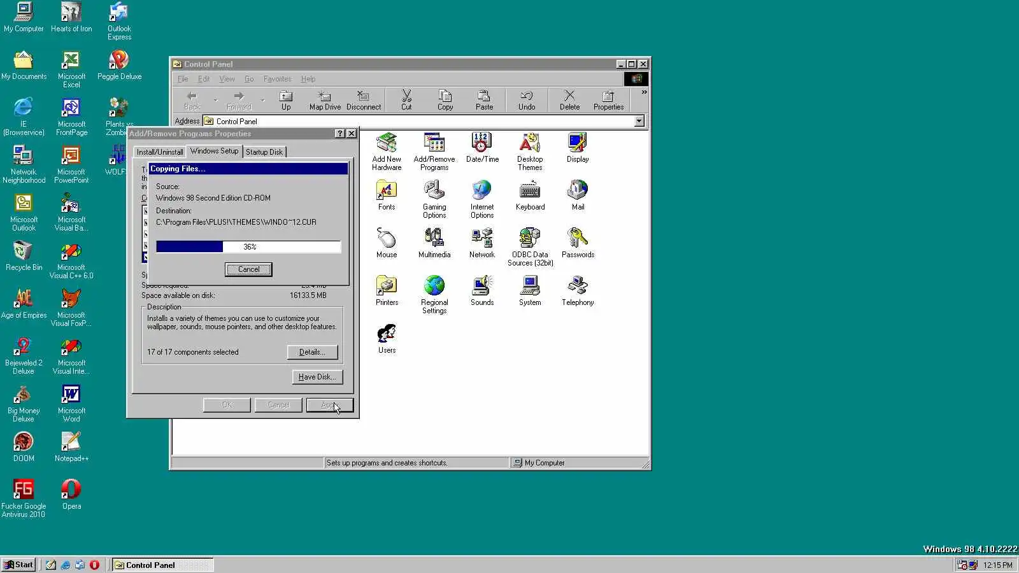
Task: Open the Mouse applet
Action: 387,243
